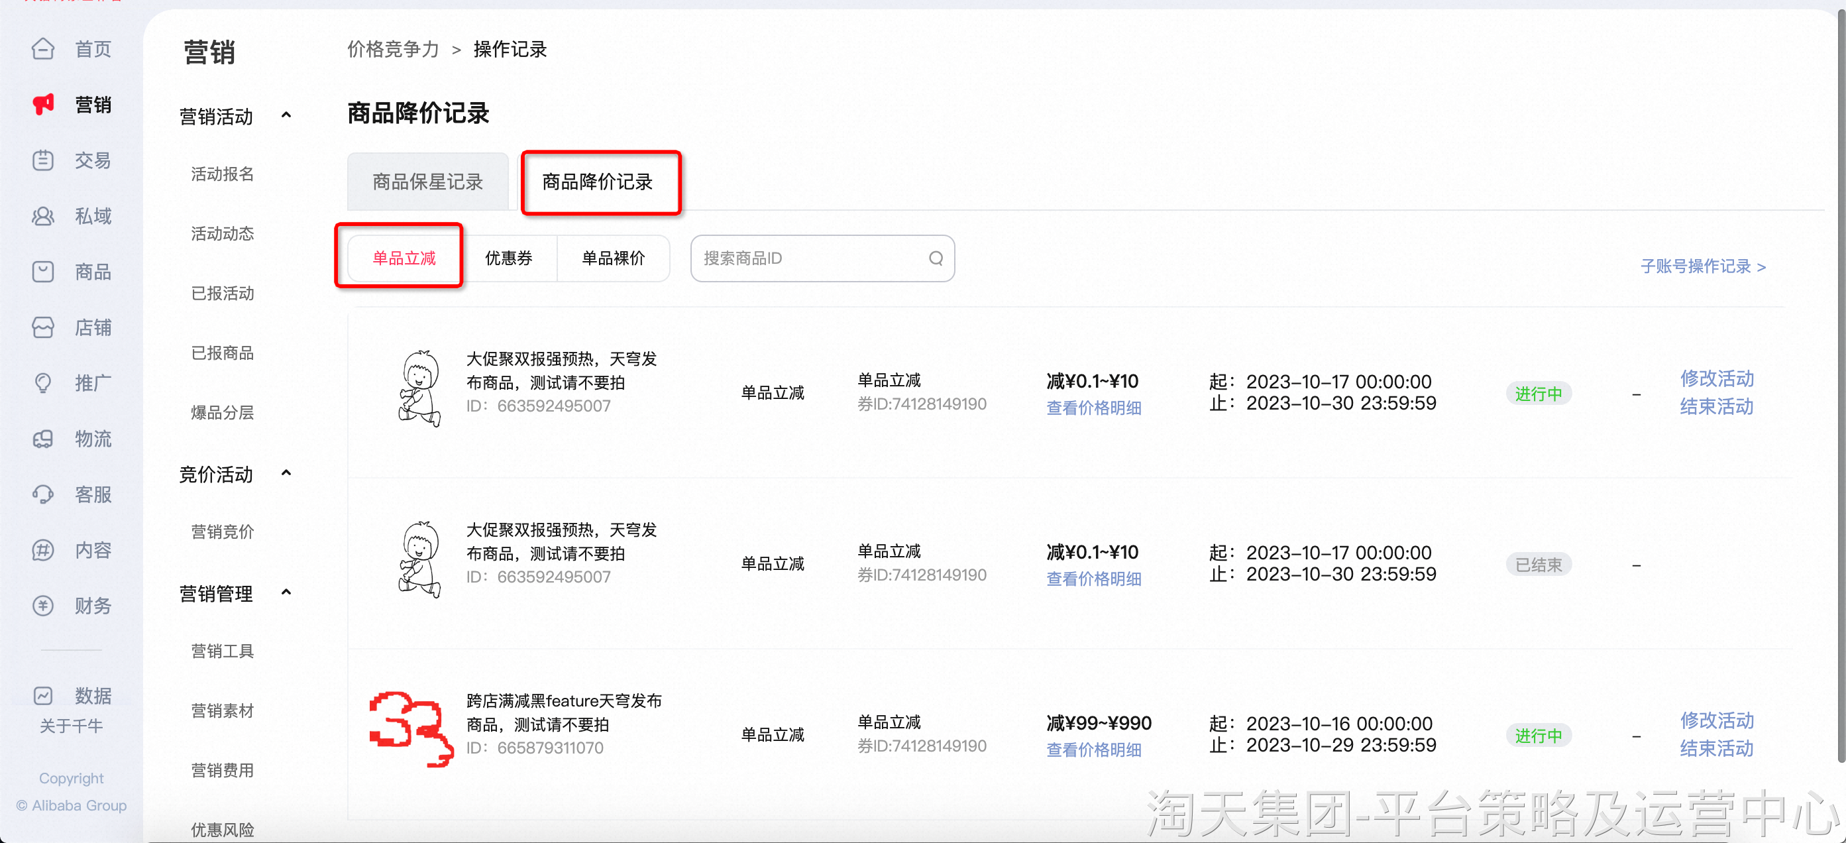Click the search magnifier icon
The height and width of the screenshot is (843, 1846).
(x=936, y=258)
